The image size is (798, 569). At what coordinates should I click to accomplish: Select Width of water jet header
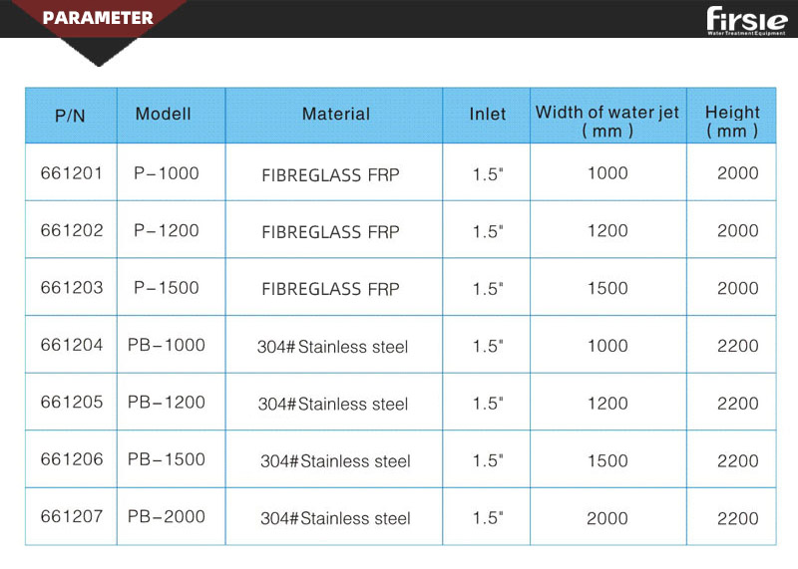tap(607, 121)
